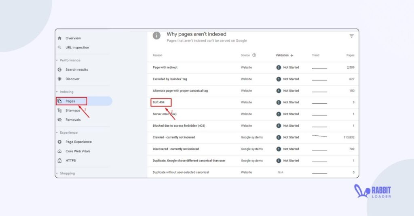The image size is (414, 216).
Task: Click the Source column help icon
Action: point(254,55)
